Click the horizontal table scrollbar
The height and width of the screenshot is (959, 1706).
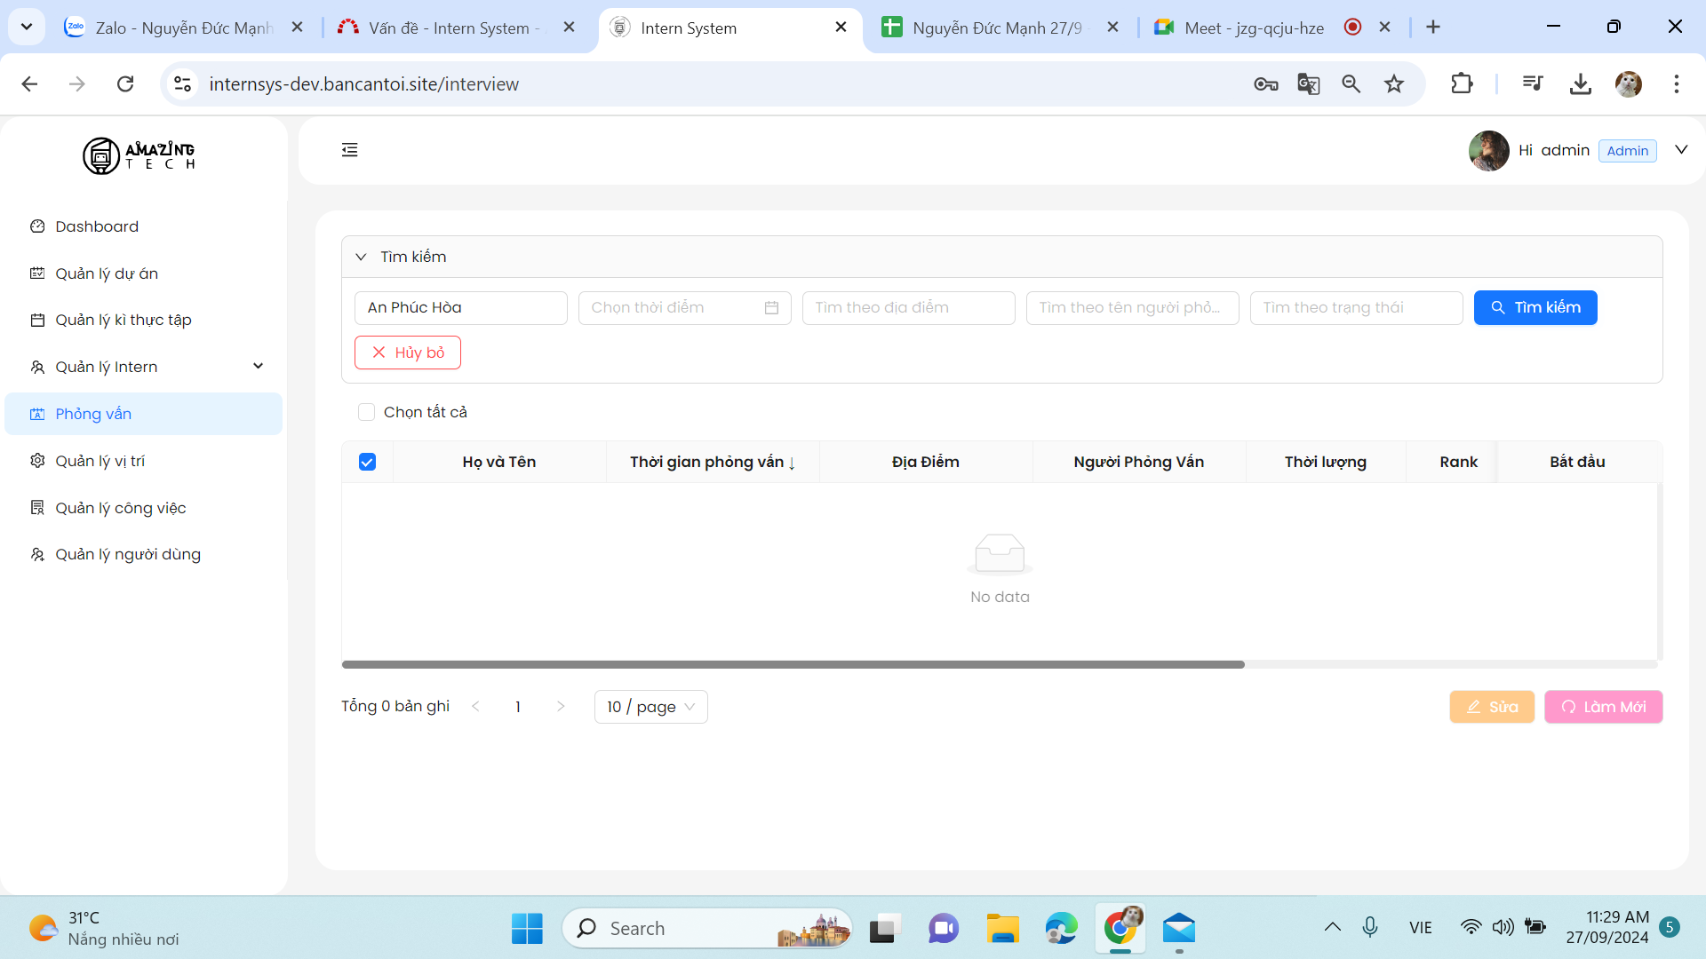tap(793, 664)
